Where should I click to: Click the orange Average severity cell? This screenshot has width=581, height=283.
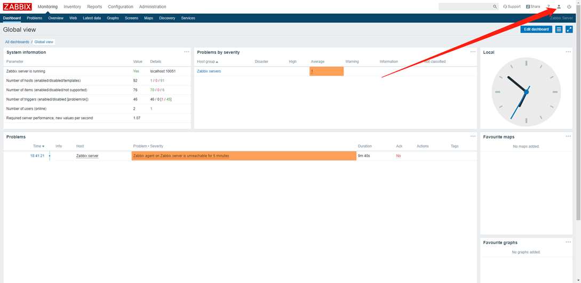click(326, 71)
